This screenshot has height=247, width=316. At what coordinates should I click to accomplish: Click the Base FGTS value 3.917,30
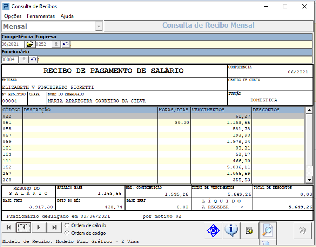[x=41, y=207]
